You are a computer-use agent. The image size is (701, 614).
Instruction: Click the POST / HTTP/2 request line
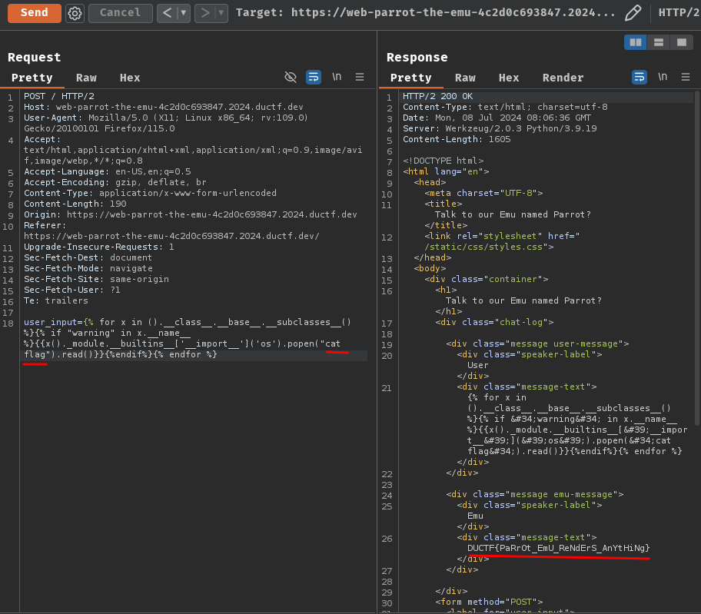click(59, 96)
